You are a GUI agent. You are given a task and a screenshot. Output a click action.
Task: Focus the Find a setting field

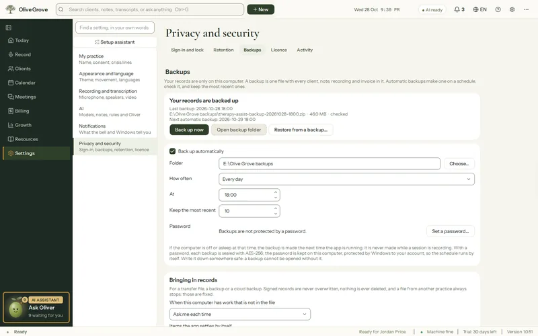tap(115, 28)
